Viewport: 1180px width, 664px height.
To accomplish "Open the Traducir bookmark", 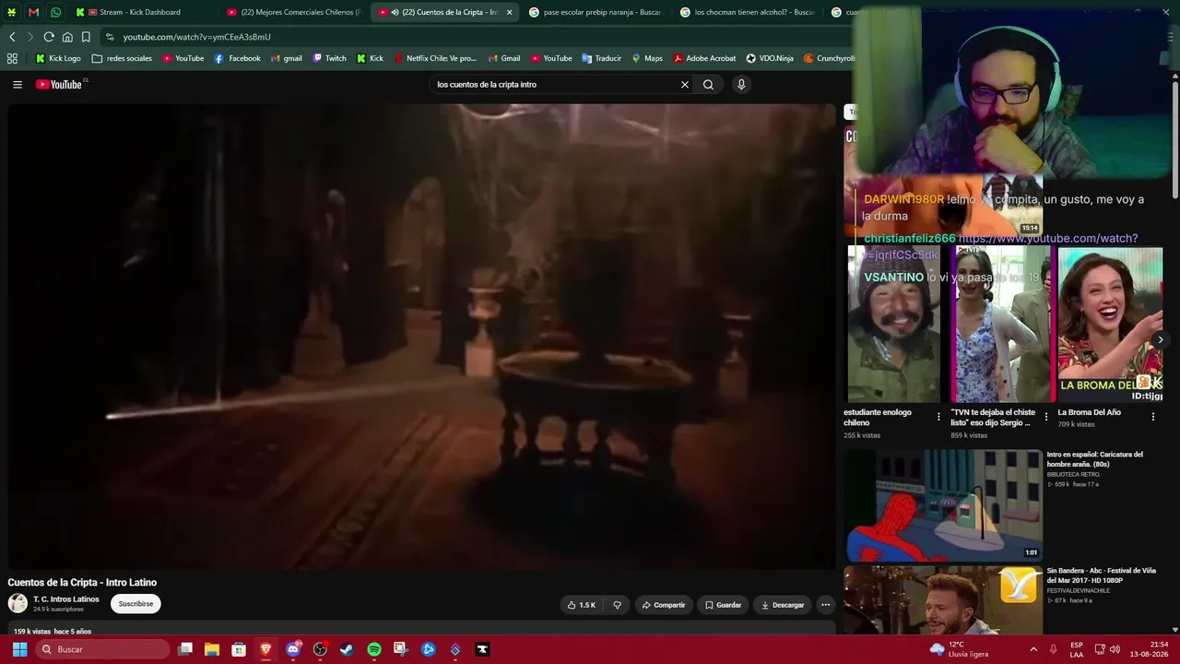I will pyautogui.click(x=601, y=58).
